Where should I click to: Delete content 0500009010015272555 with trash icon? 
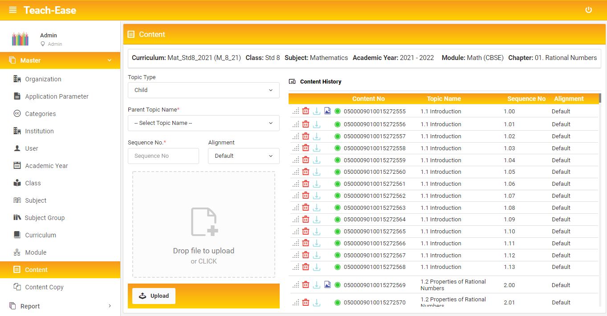[x=306, y=111]
